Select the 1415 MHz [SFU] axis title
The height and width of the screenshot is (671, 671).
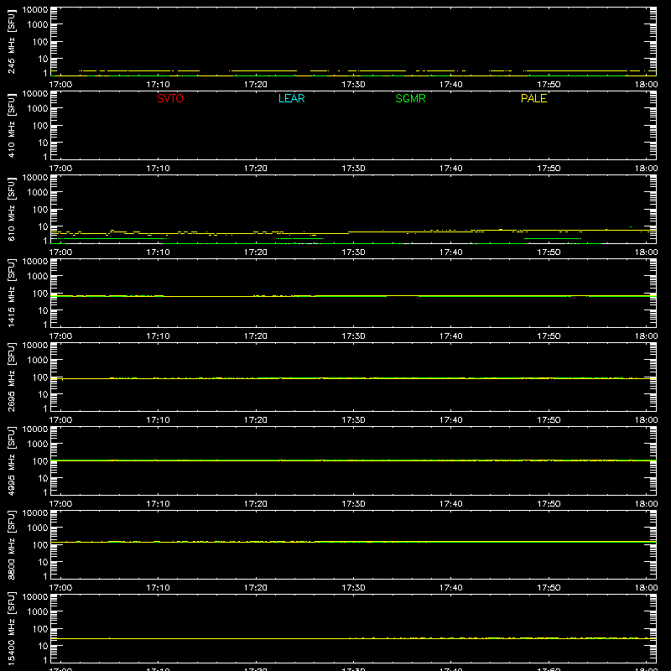point(12,293)
